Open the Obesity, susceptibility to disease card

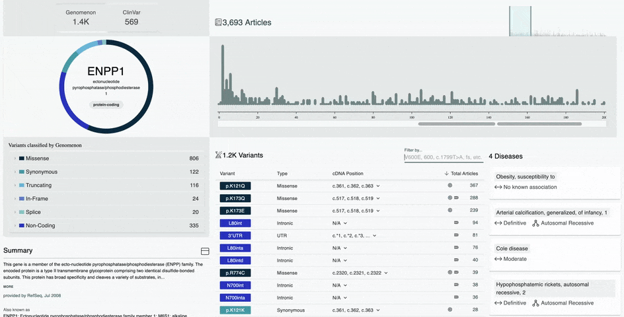555,182
